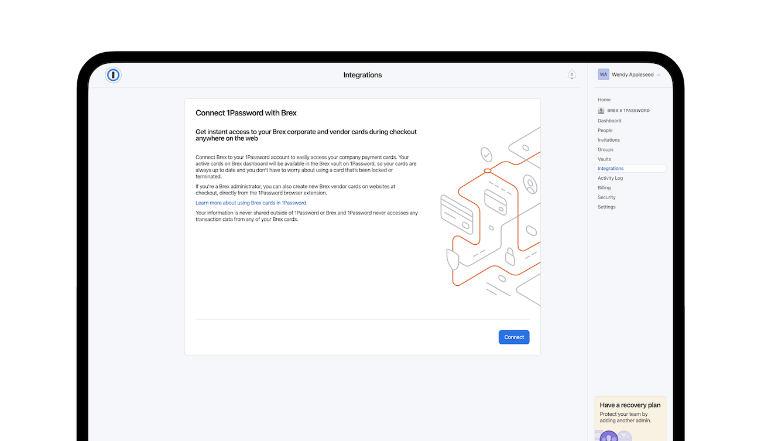Click the WA avatar badge

point(603,74)
